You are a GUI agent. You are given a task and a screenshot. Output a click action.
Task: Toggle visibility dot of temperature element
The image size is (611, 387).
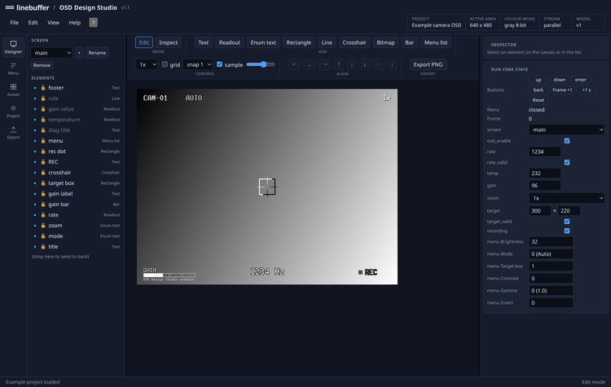coord(35,120)
